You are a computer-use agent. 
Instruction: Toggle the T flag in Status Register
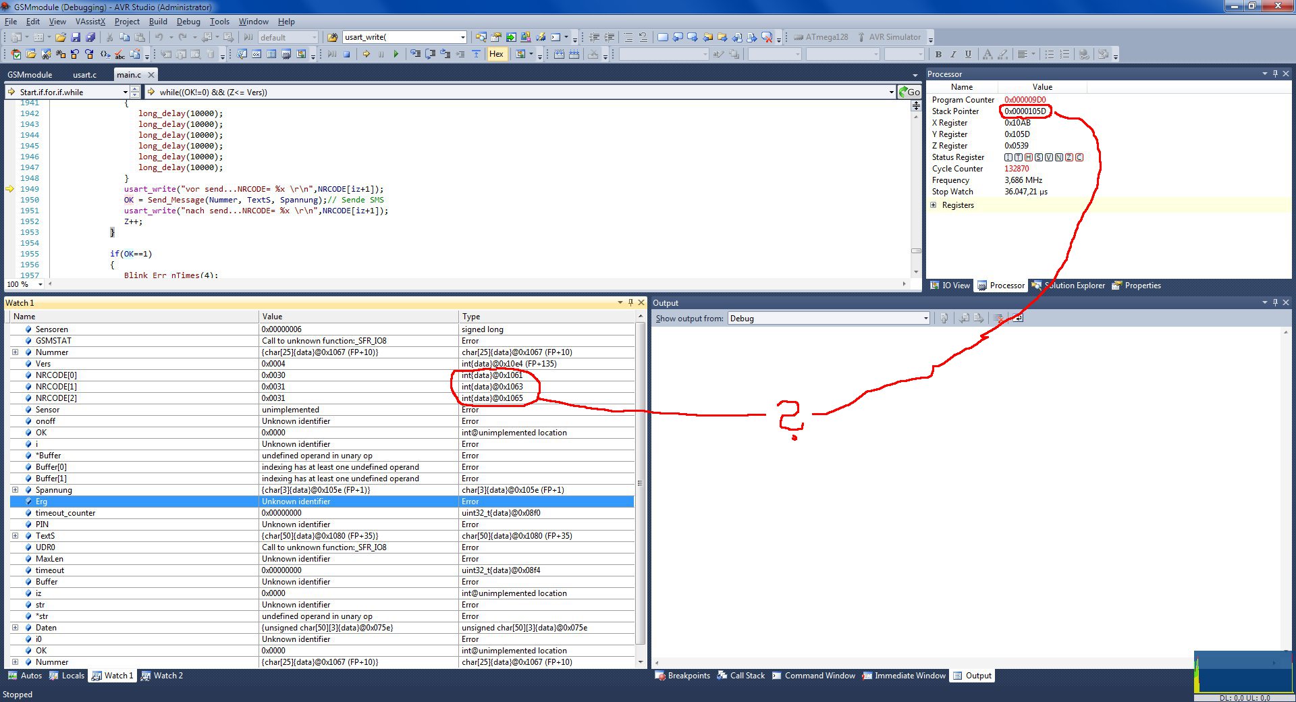coord(1019,157)
